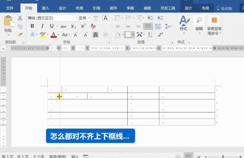Open the Editing (编辑) search menu
The width and height of the screenshot is (244, 158).
(x=199, y=25)
